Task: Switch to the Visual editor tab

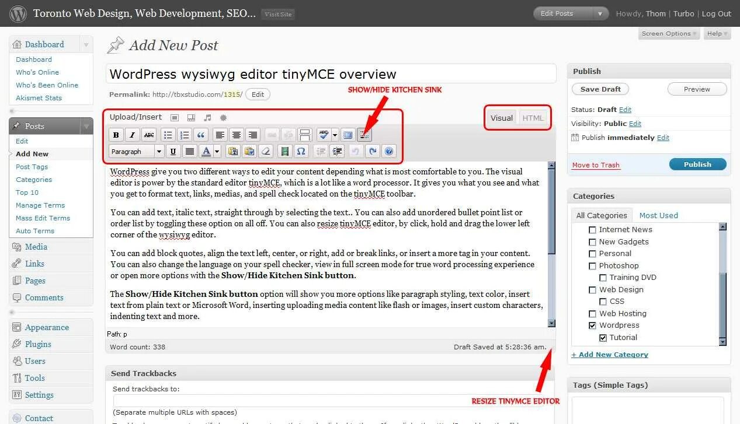Action: pos(502,118)
